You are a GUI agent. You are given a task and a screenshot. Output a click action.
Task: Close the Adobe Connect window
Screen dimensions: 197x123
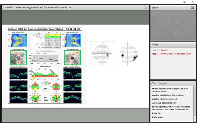pyautogui.click(x=192, y=2)
